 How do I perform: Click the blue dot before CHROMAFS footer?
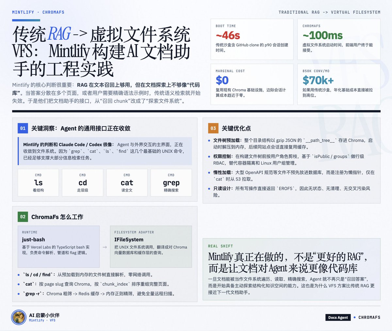[x=354, y=317]
